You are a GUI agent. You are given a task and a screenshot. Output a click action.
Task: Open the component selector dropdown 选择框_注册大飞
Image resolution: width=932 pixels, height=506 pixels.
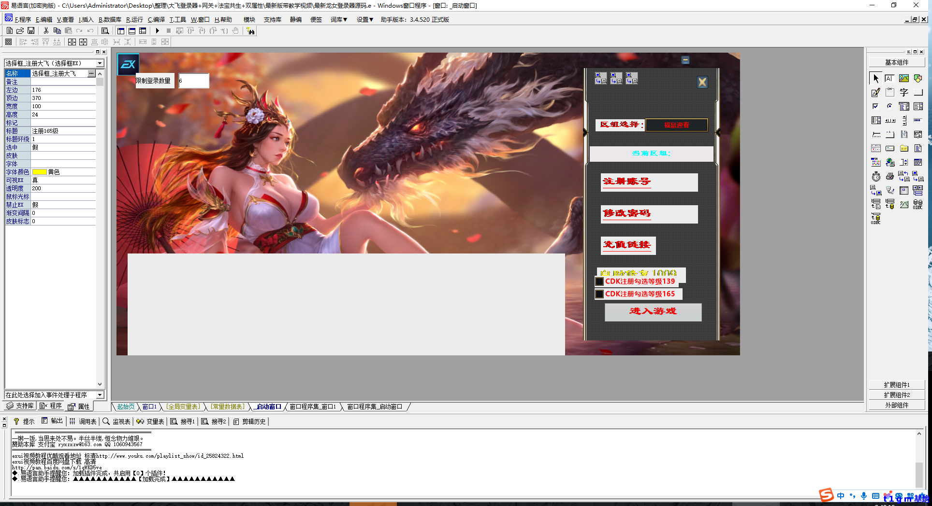tap(100, 63)
